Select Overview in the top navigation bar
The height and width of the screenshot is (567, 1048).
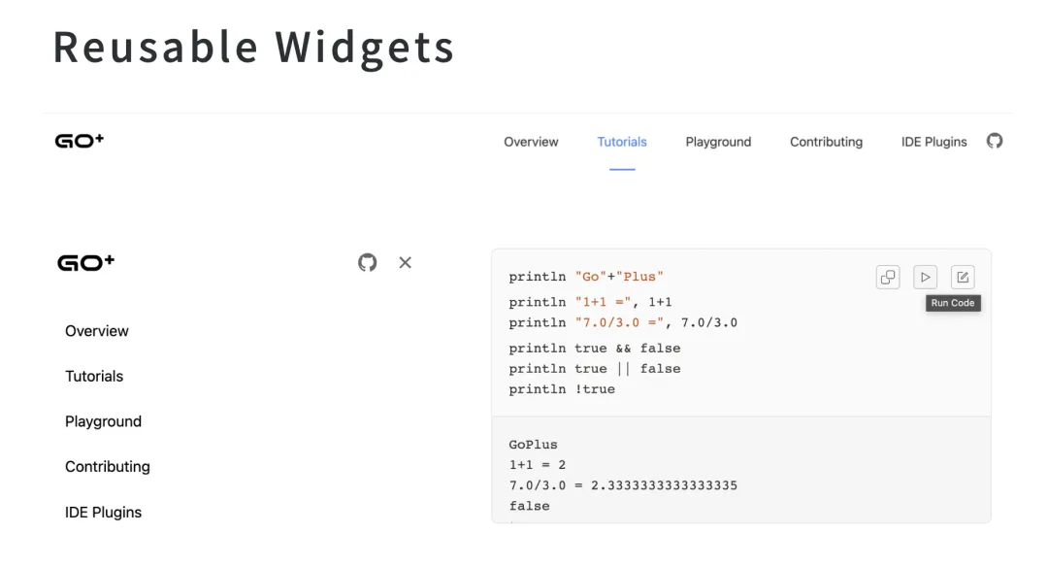click(531, 142)
